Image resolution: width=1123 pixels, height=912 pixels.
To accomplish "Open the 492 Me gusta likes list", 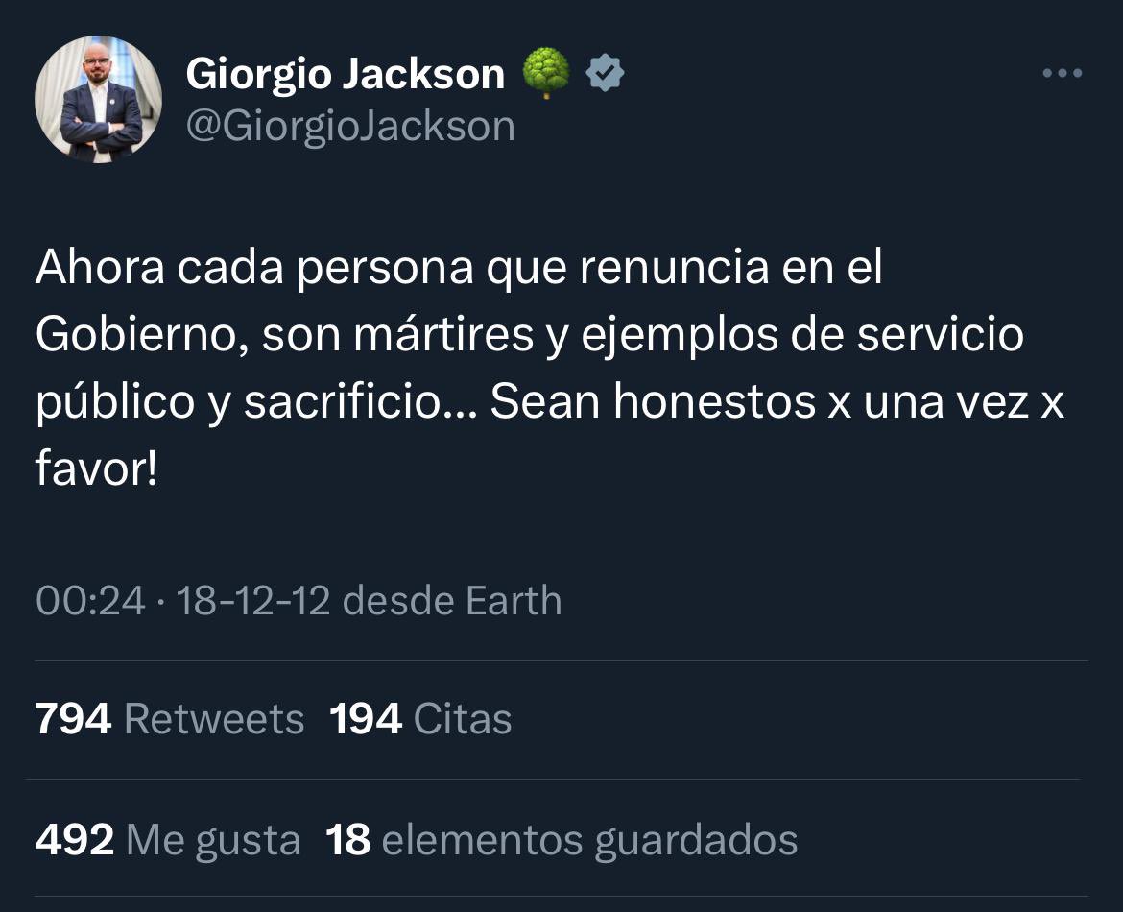I will [168, 840].
